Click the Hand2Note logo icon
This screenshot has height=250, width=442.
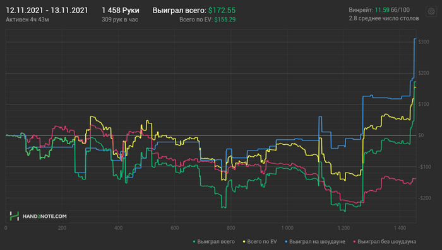(x=15, y=216)
